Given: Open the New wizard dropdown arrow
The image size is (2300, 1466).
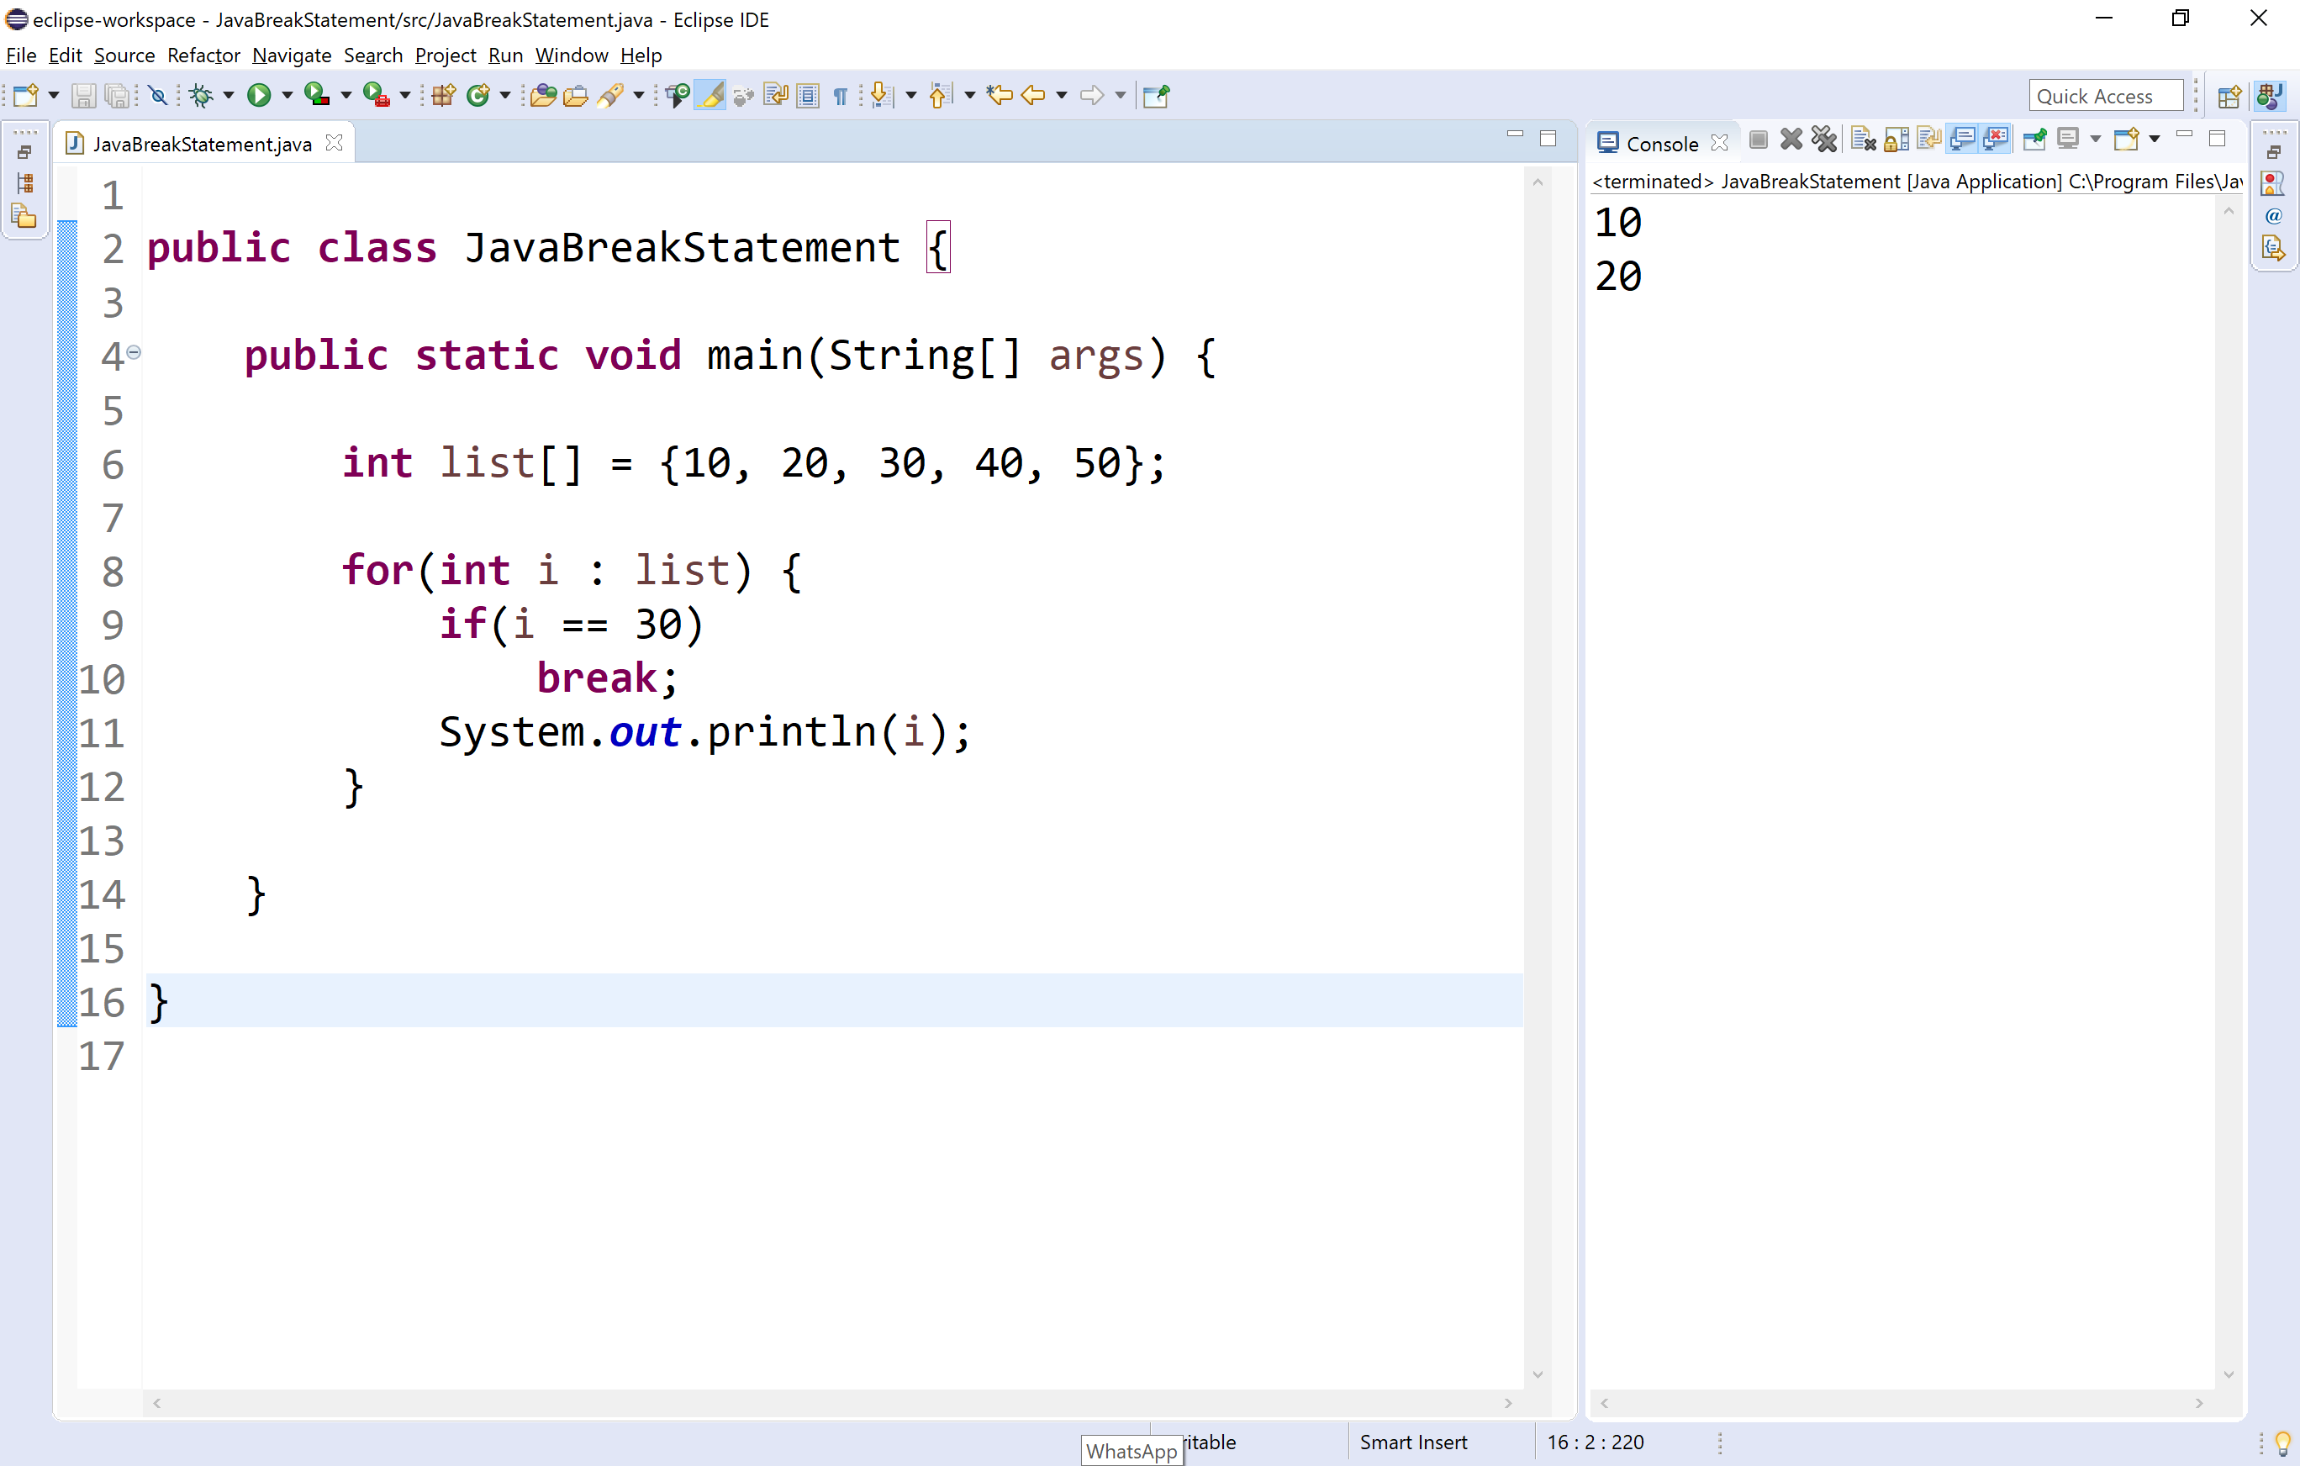Looking at the screenshot, I should [x=52, y=96].
